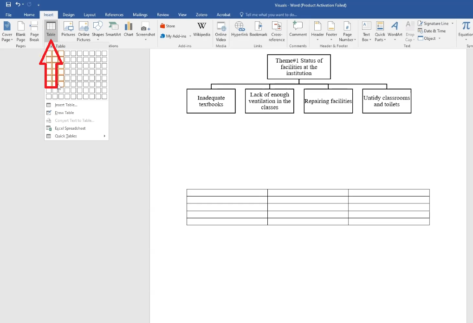Click the Inadequate textbooks box in diagram

[x=211, y=101]
